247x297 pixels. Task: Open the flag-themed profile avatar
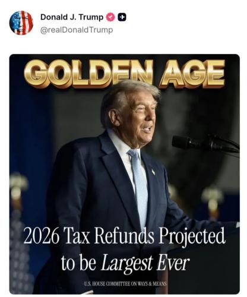21,23
